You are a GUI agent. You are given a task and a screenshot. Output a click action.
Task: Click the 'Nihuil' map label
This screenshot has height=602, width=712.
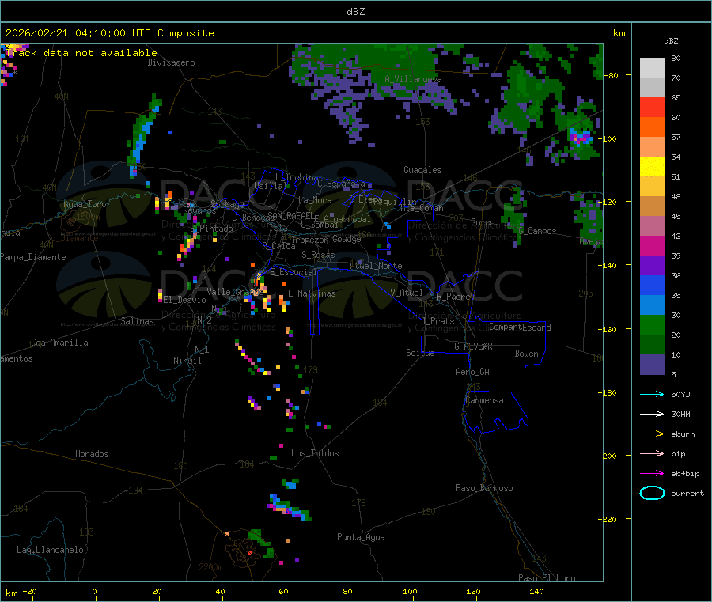point(187,361)
